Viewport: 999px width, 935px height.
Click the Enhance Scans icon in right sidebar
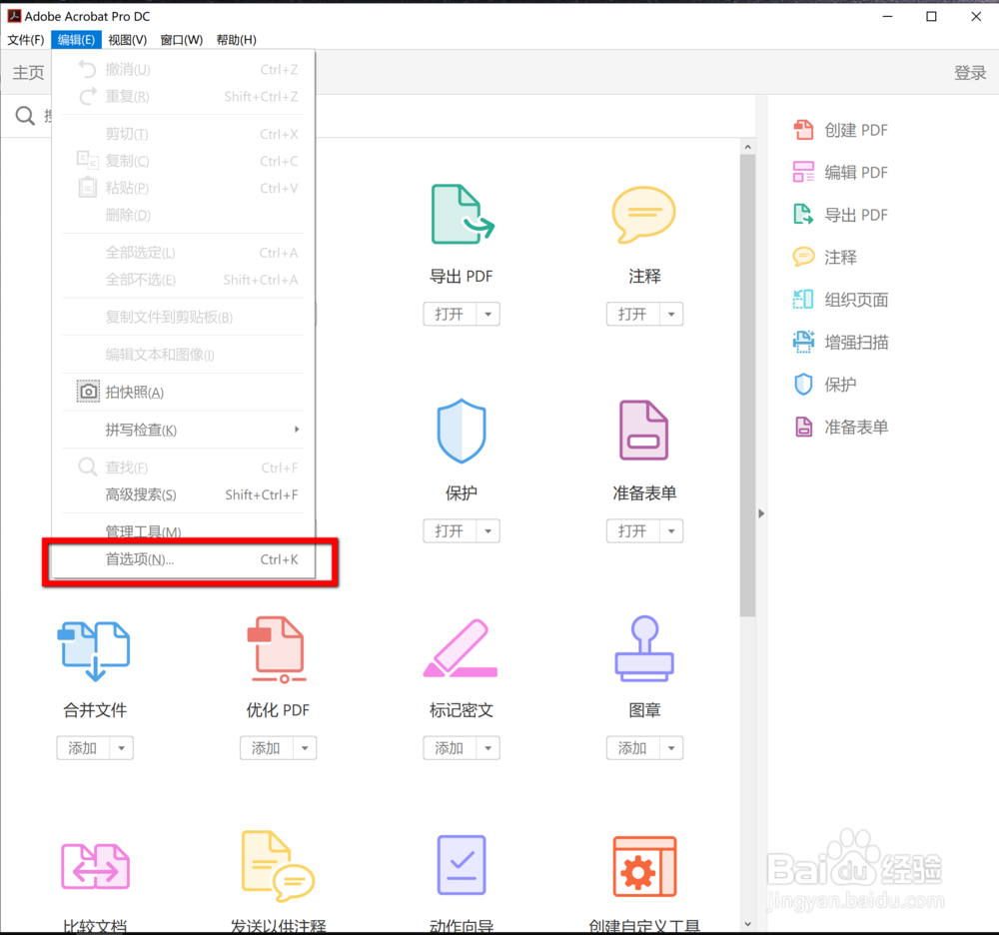click(x=803, y=342)
